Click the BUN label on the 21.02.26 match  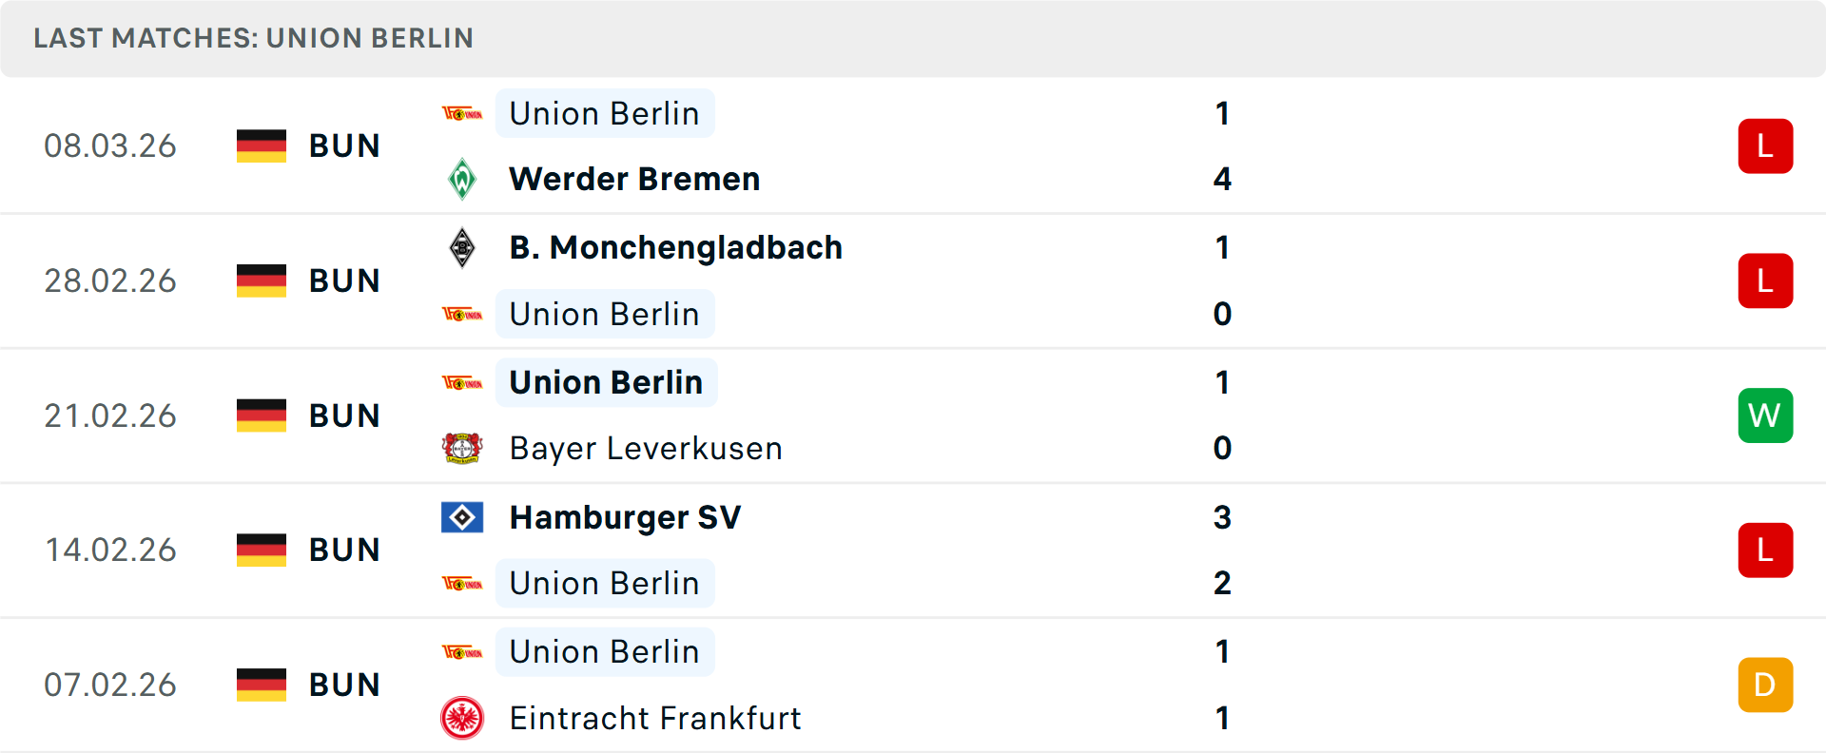click(344, 415)
